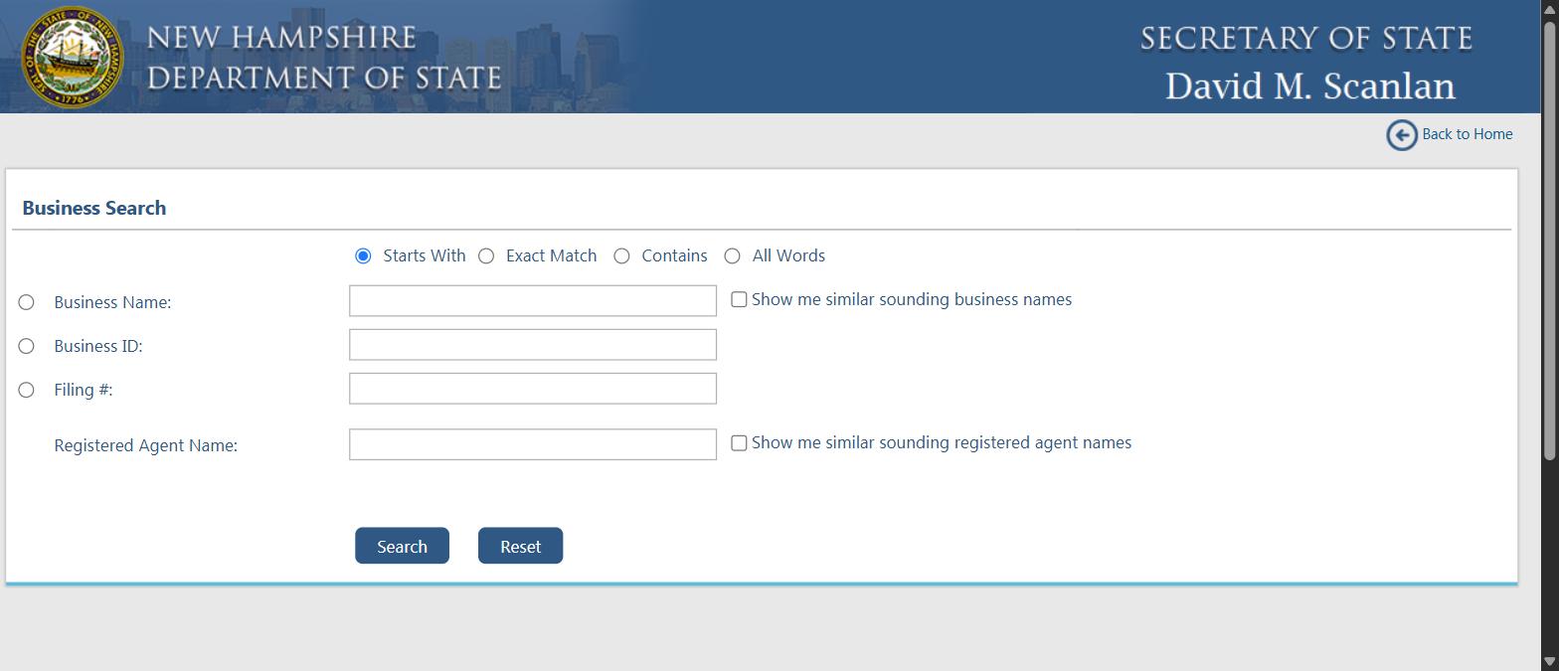
Task: Focus the Business ID text field
Action: (x=533, y=345)
